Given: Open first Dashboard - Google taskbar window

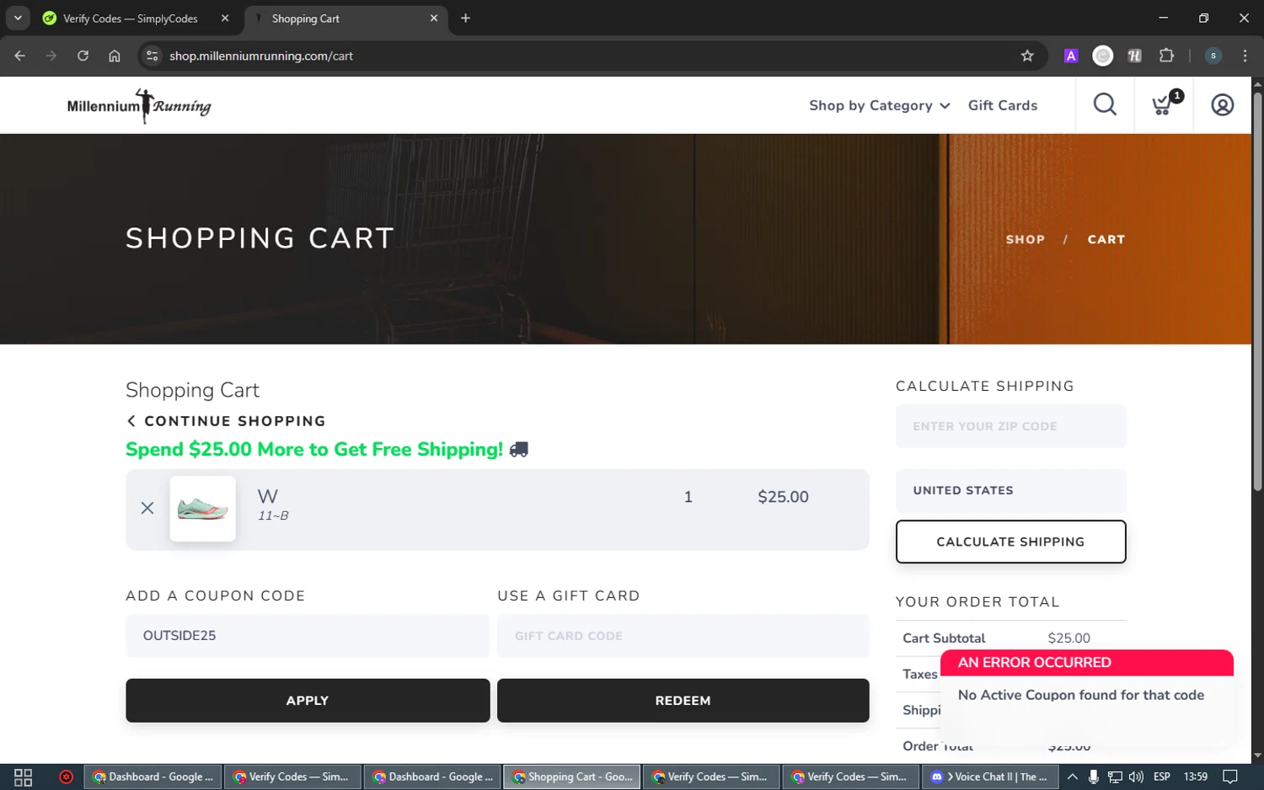Looking at the screenshot, I should (x=153, y=777).
